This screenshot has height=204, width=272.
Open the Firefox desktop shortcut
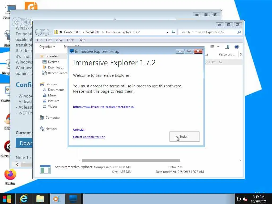(10, 177)
